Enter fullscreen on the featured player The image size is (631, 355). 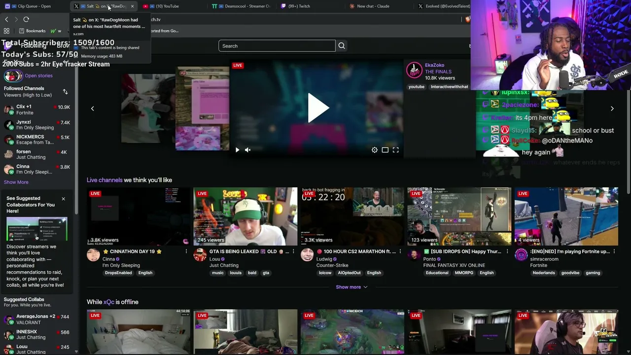click(x=395, y=150)
